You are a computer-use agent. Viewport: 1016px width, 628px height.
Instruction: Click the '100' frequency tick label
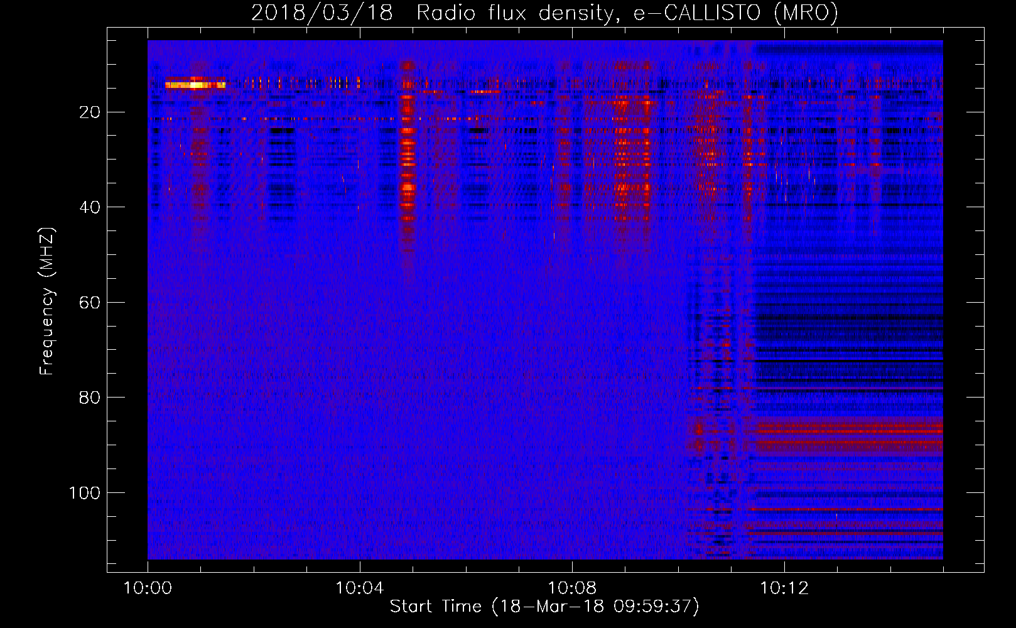coord(85,493)
